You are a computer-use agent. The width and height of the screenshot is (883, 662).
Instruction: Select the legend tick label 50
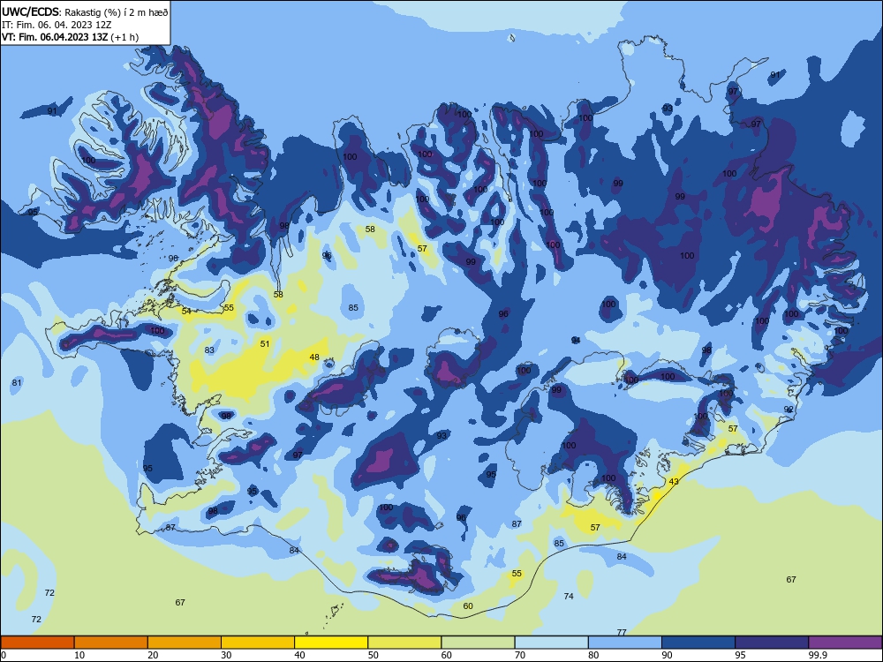point(373,655)
